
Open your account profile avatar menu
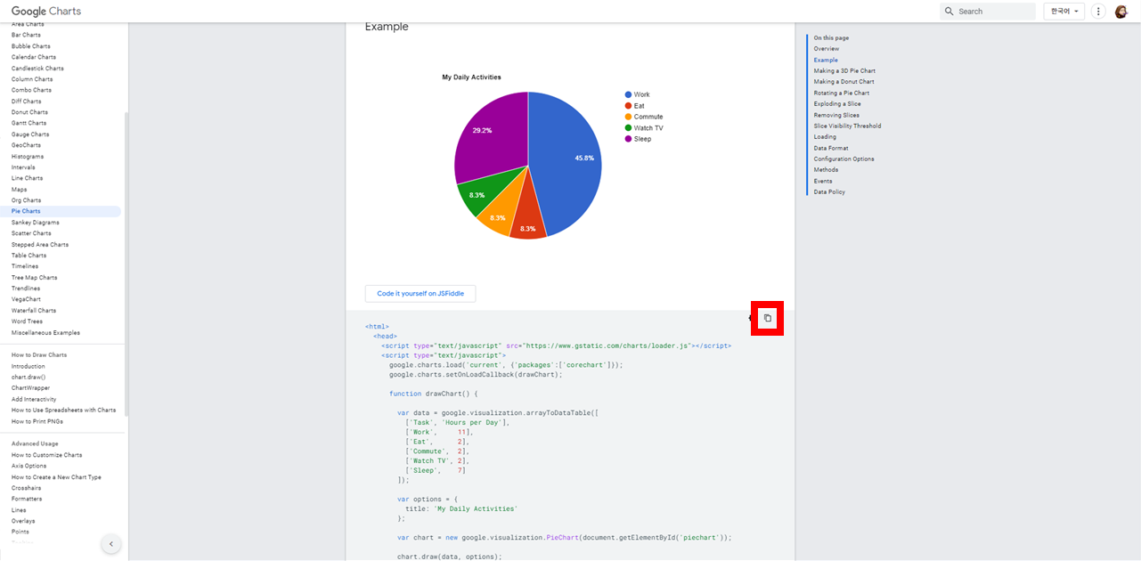(x=1121, y=11)
